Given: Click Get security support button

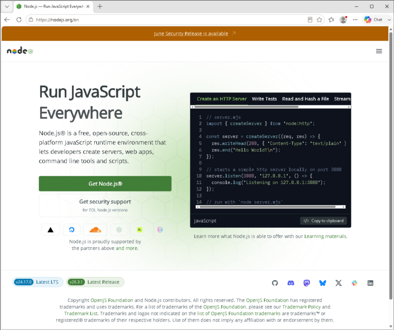Looking at the screenshot, I should pyautogui.click(x=105, y=205).
